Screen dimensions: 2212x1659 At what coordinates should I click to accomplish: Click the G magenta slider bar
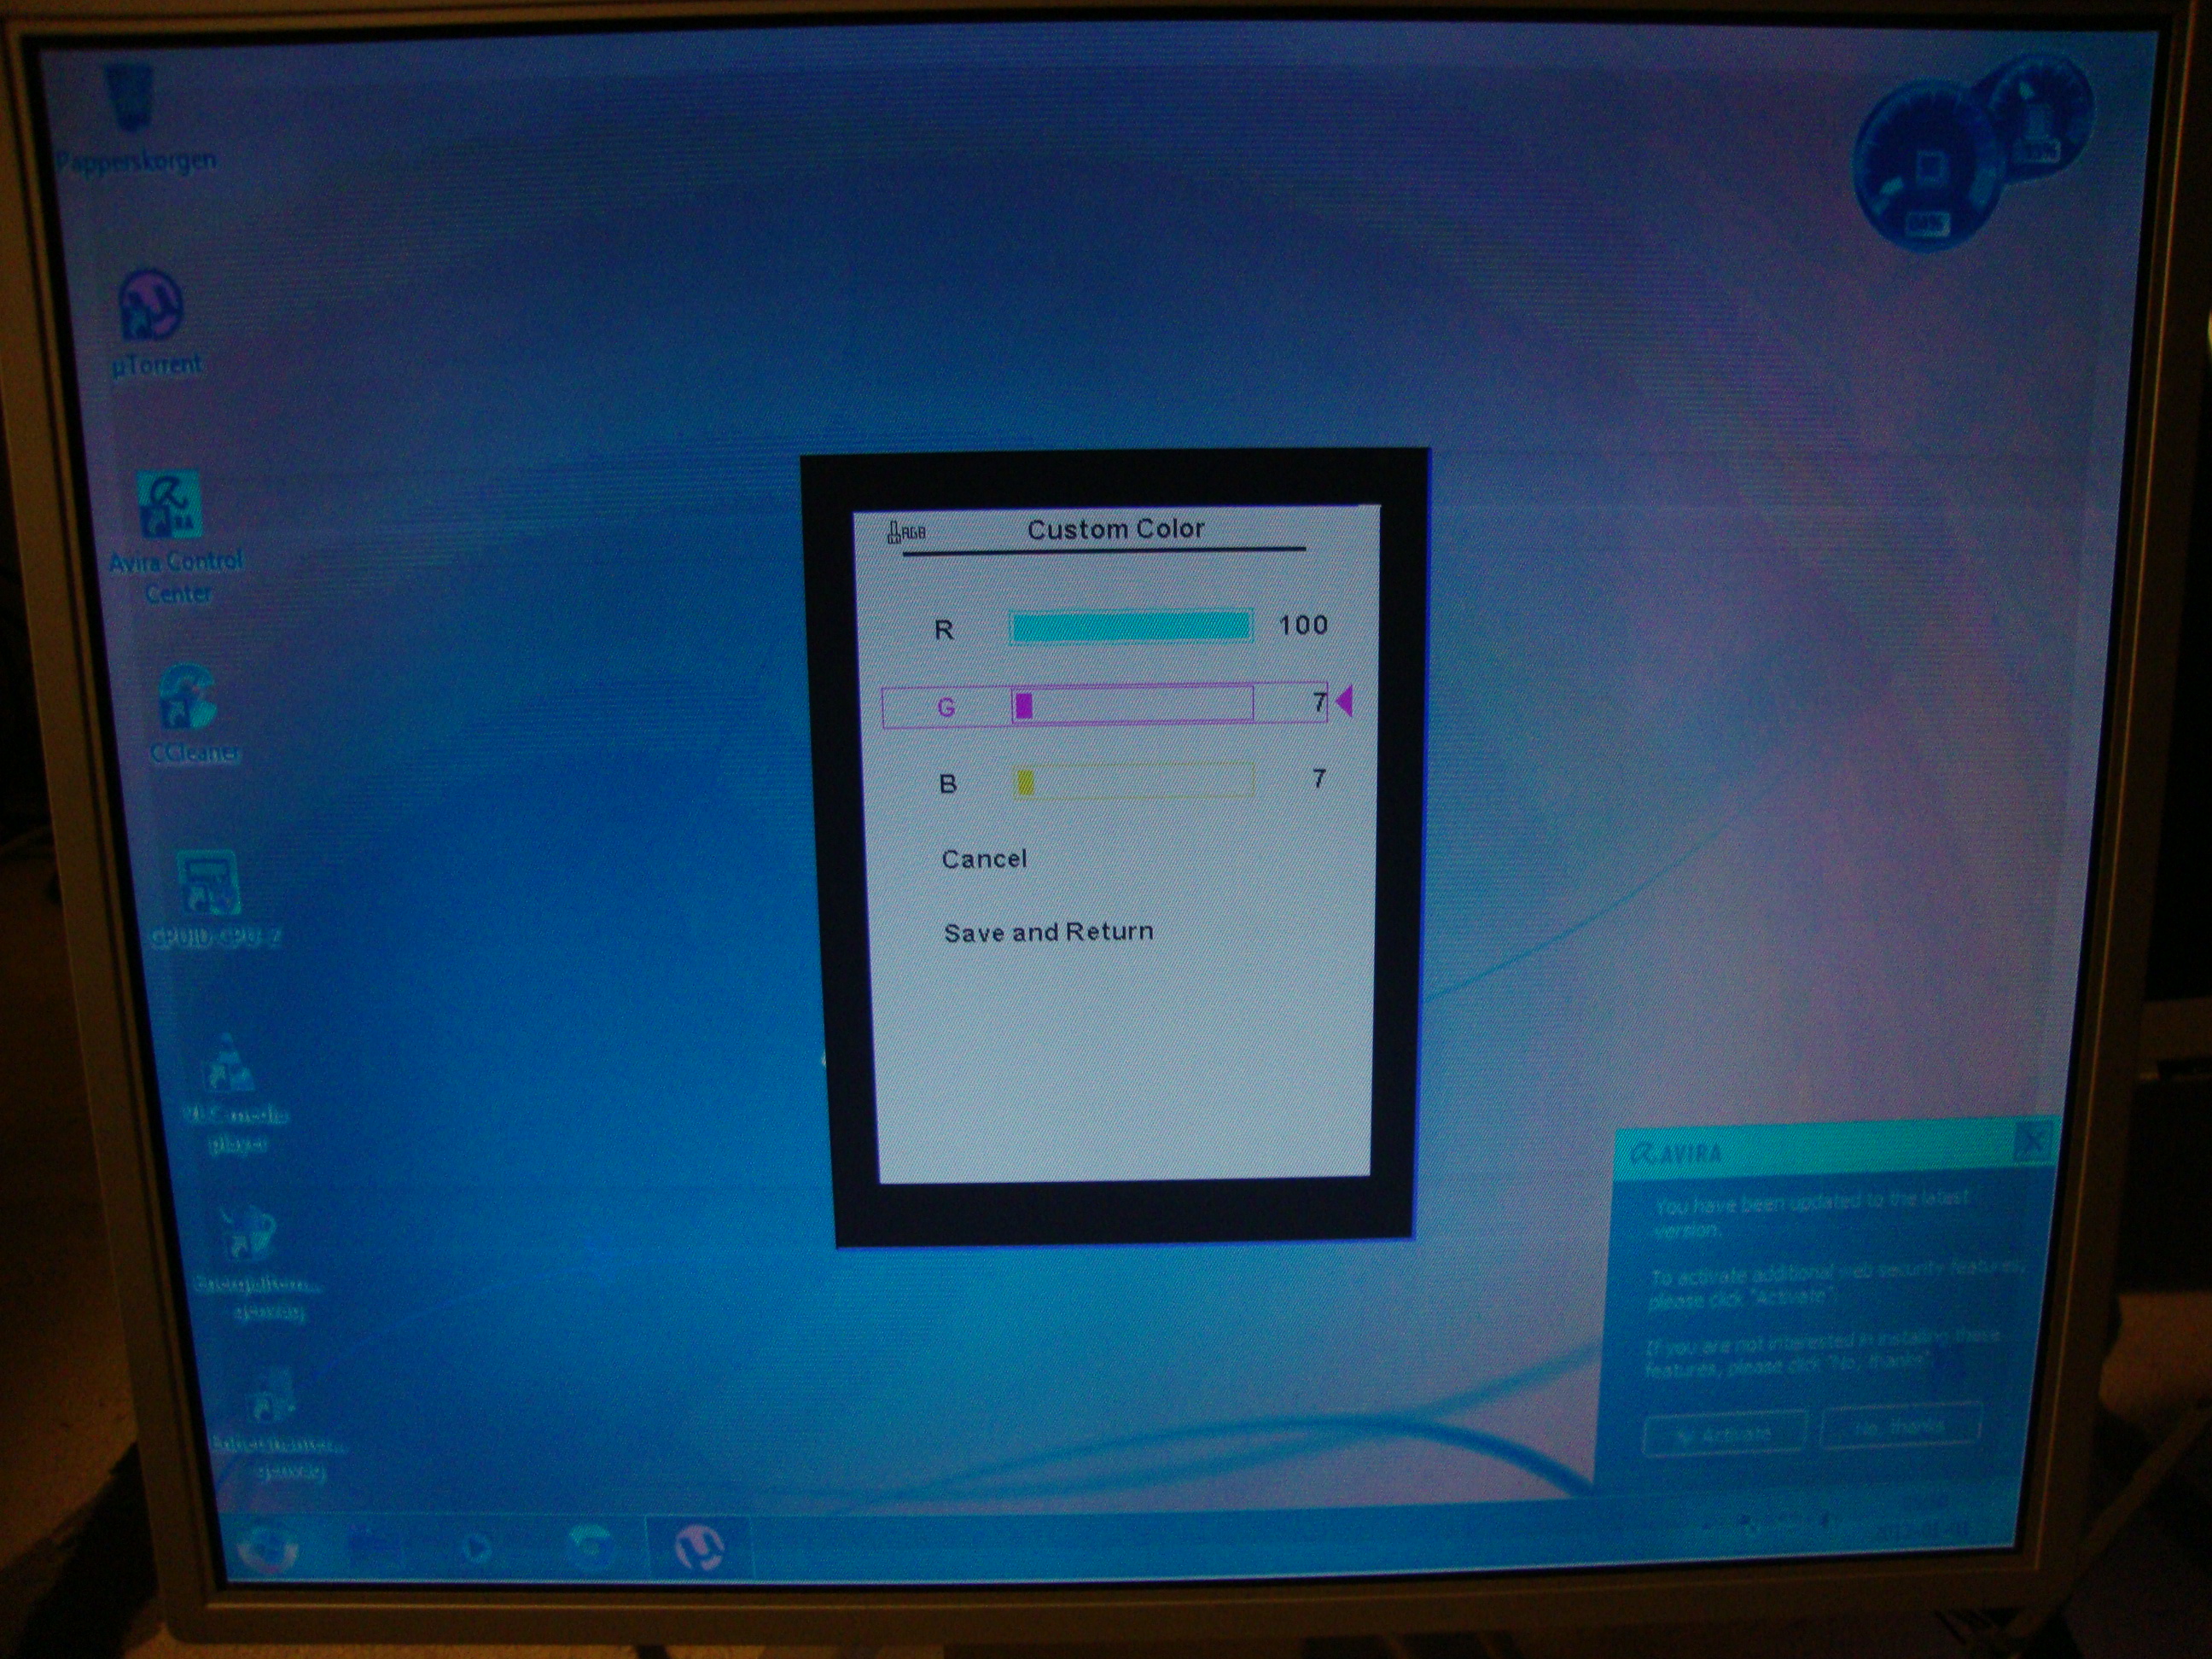coord(1132,705)
